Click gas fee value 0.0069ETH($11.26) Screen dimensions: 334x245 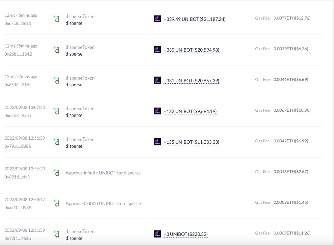(292, 233)
